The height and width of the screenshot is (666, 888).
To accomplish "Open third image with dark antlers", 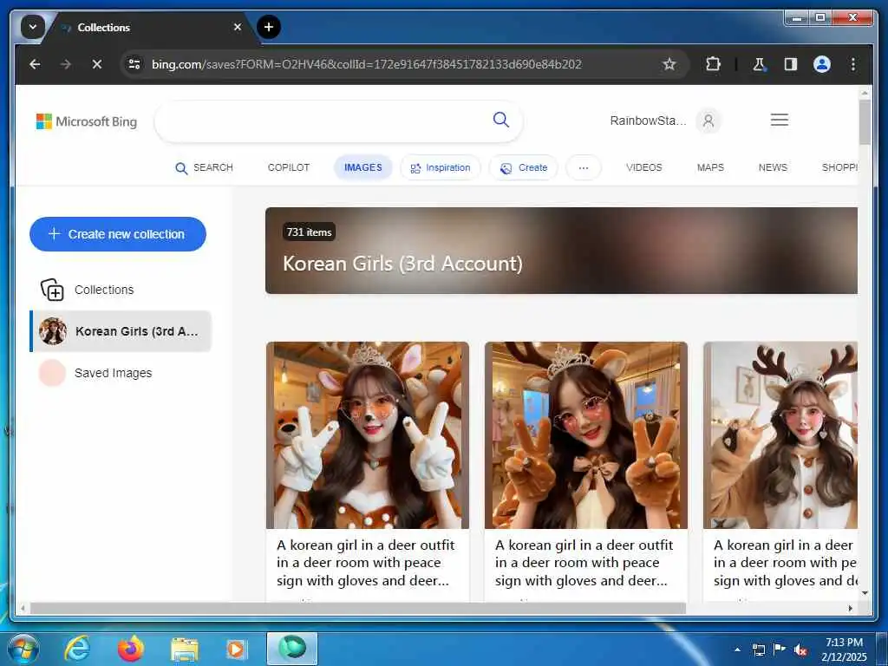I will click(780, 435).
